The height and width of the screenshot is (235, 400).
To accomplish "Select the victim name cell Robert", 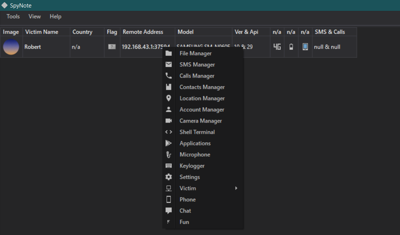I will click(x=46, y=47).
